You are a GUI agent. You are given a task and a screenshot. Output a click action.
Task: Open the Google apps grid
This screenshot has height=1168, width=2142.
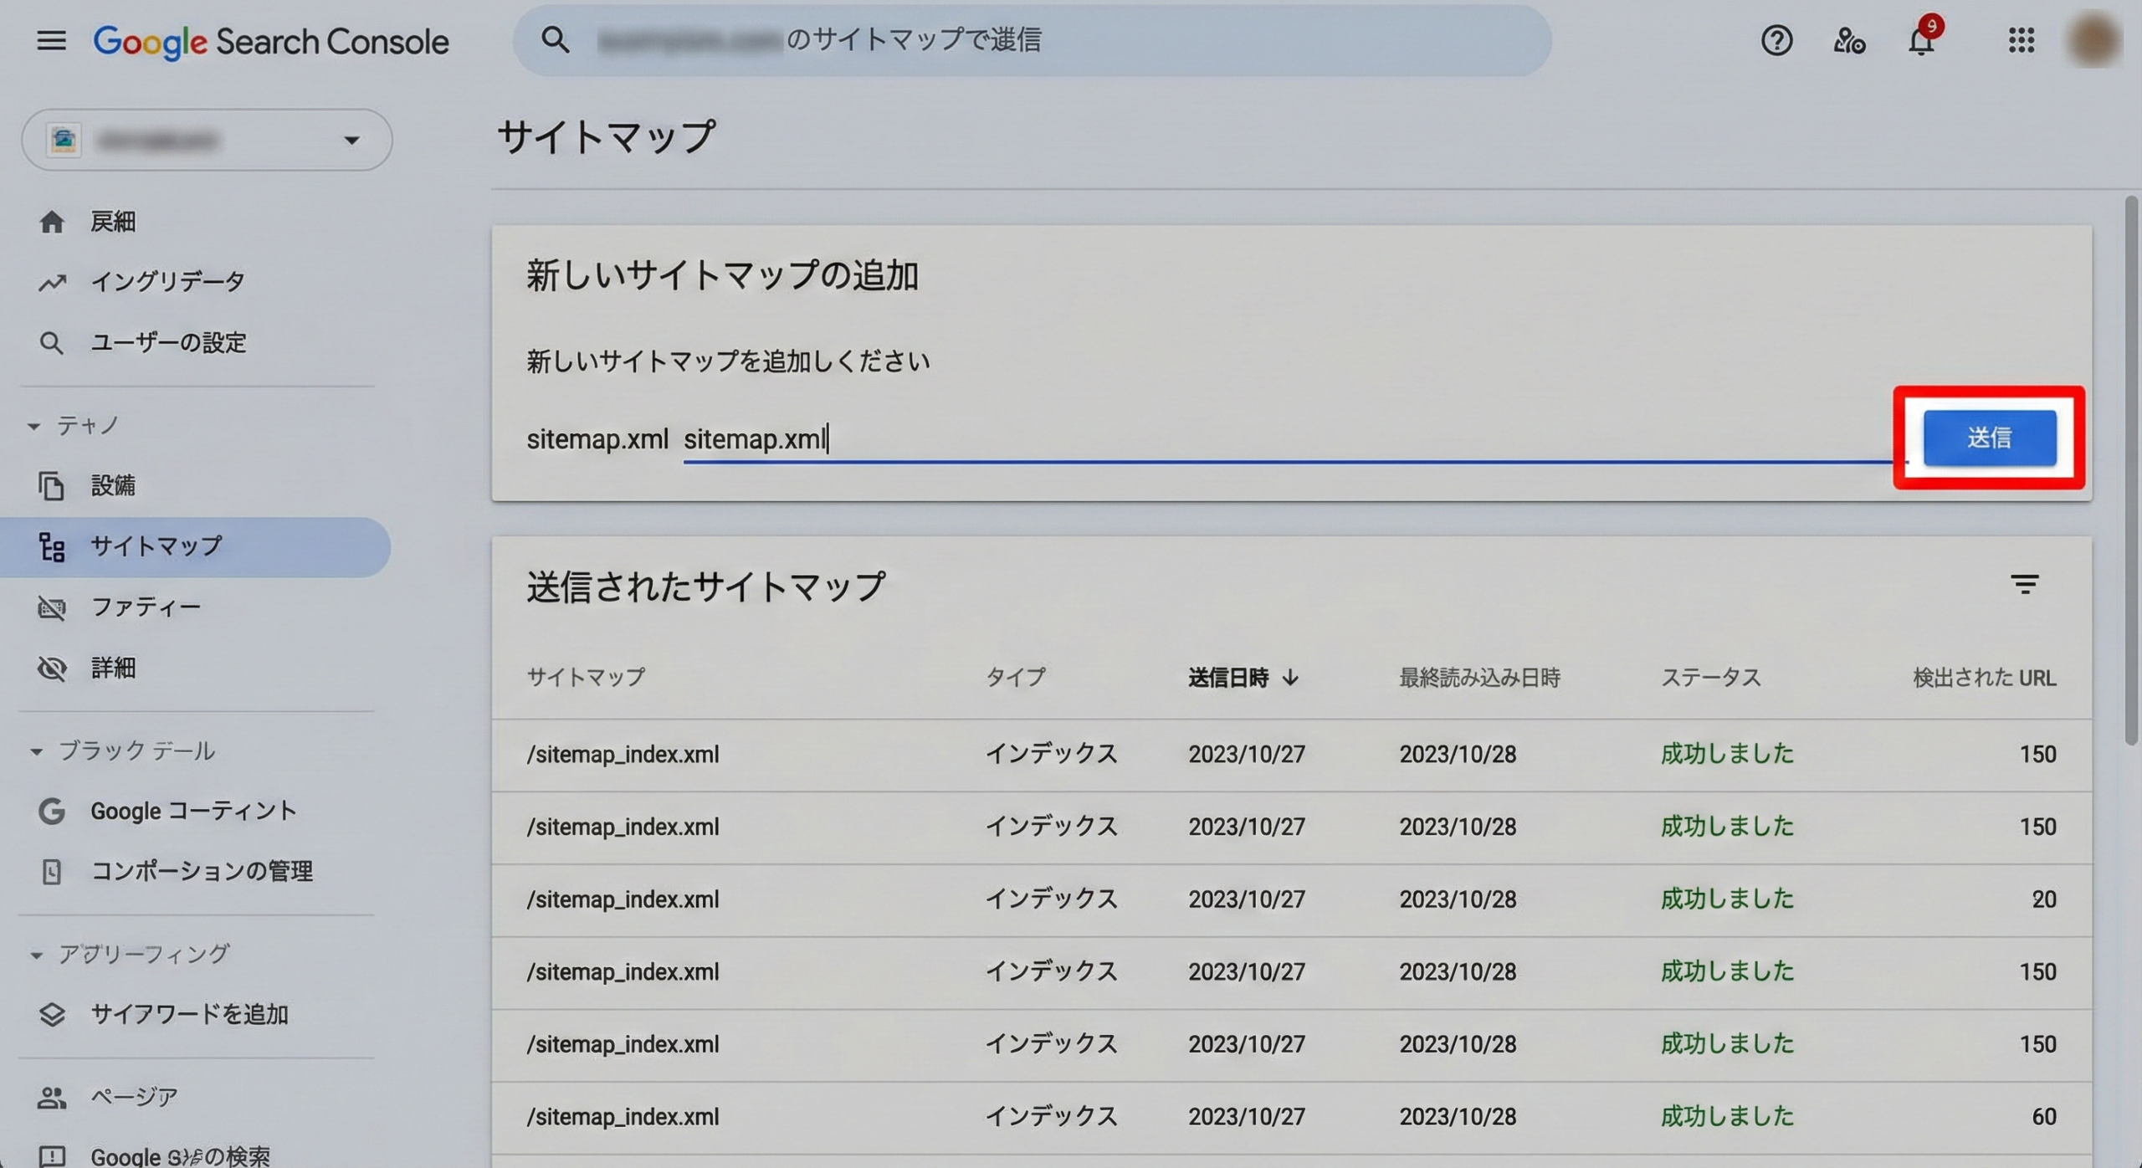(2021, 40)
